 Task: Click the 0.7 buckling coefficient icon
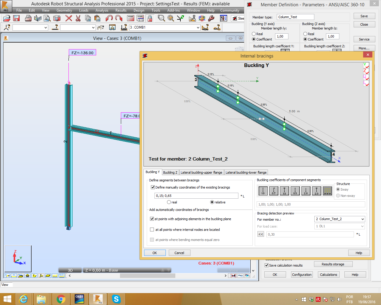274,191
